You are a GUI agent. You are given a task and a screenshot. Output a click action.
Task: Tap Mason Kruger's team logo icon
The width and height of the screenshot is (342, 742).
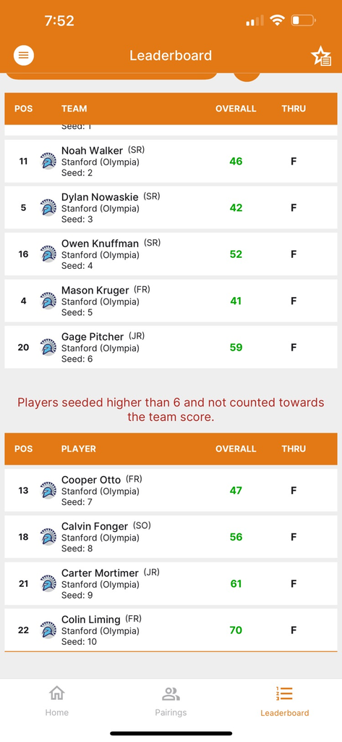48,301
